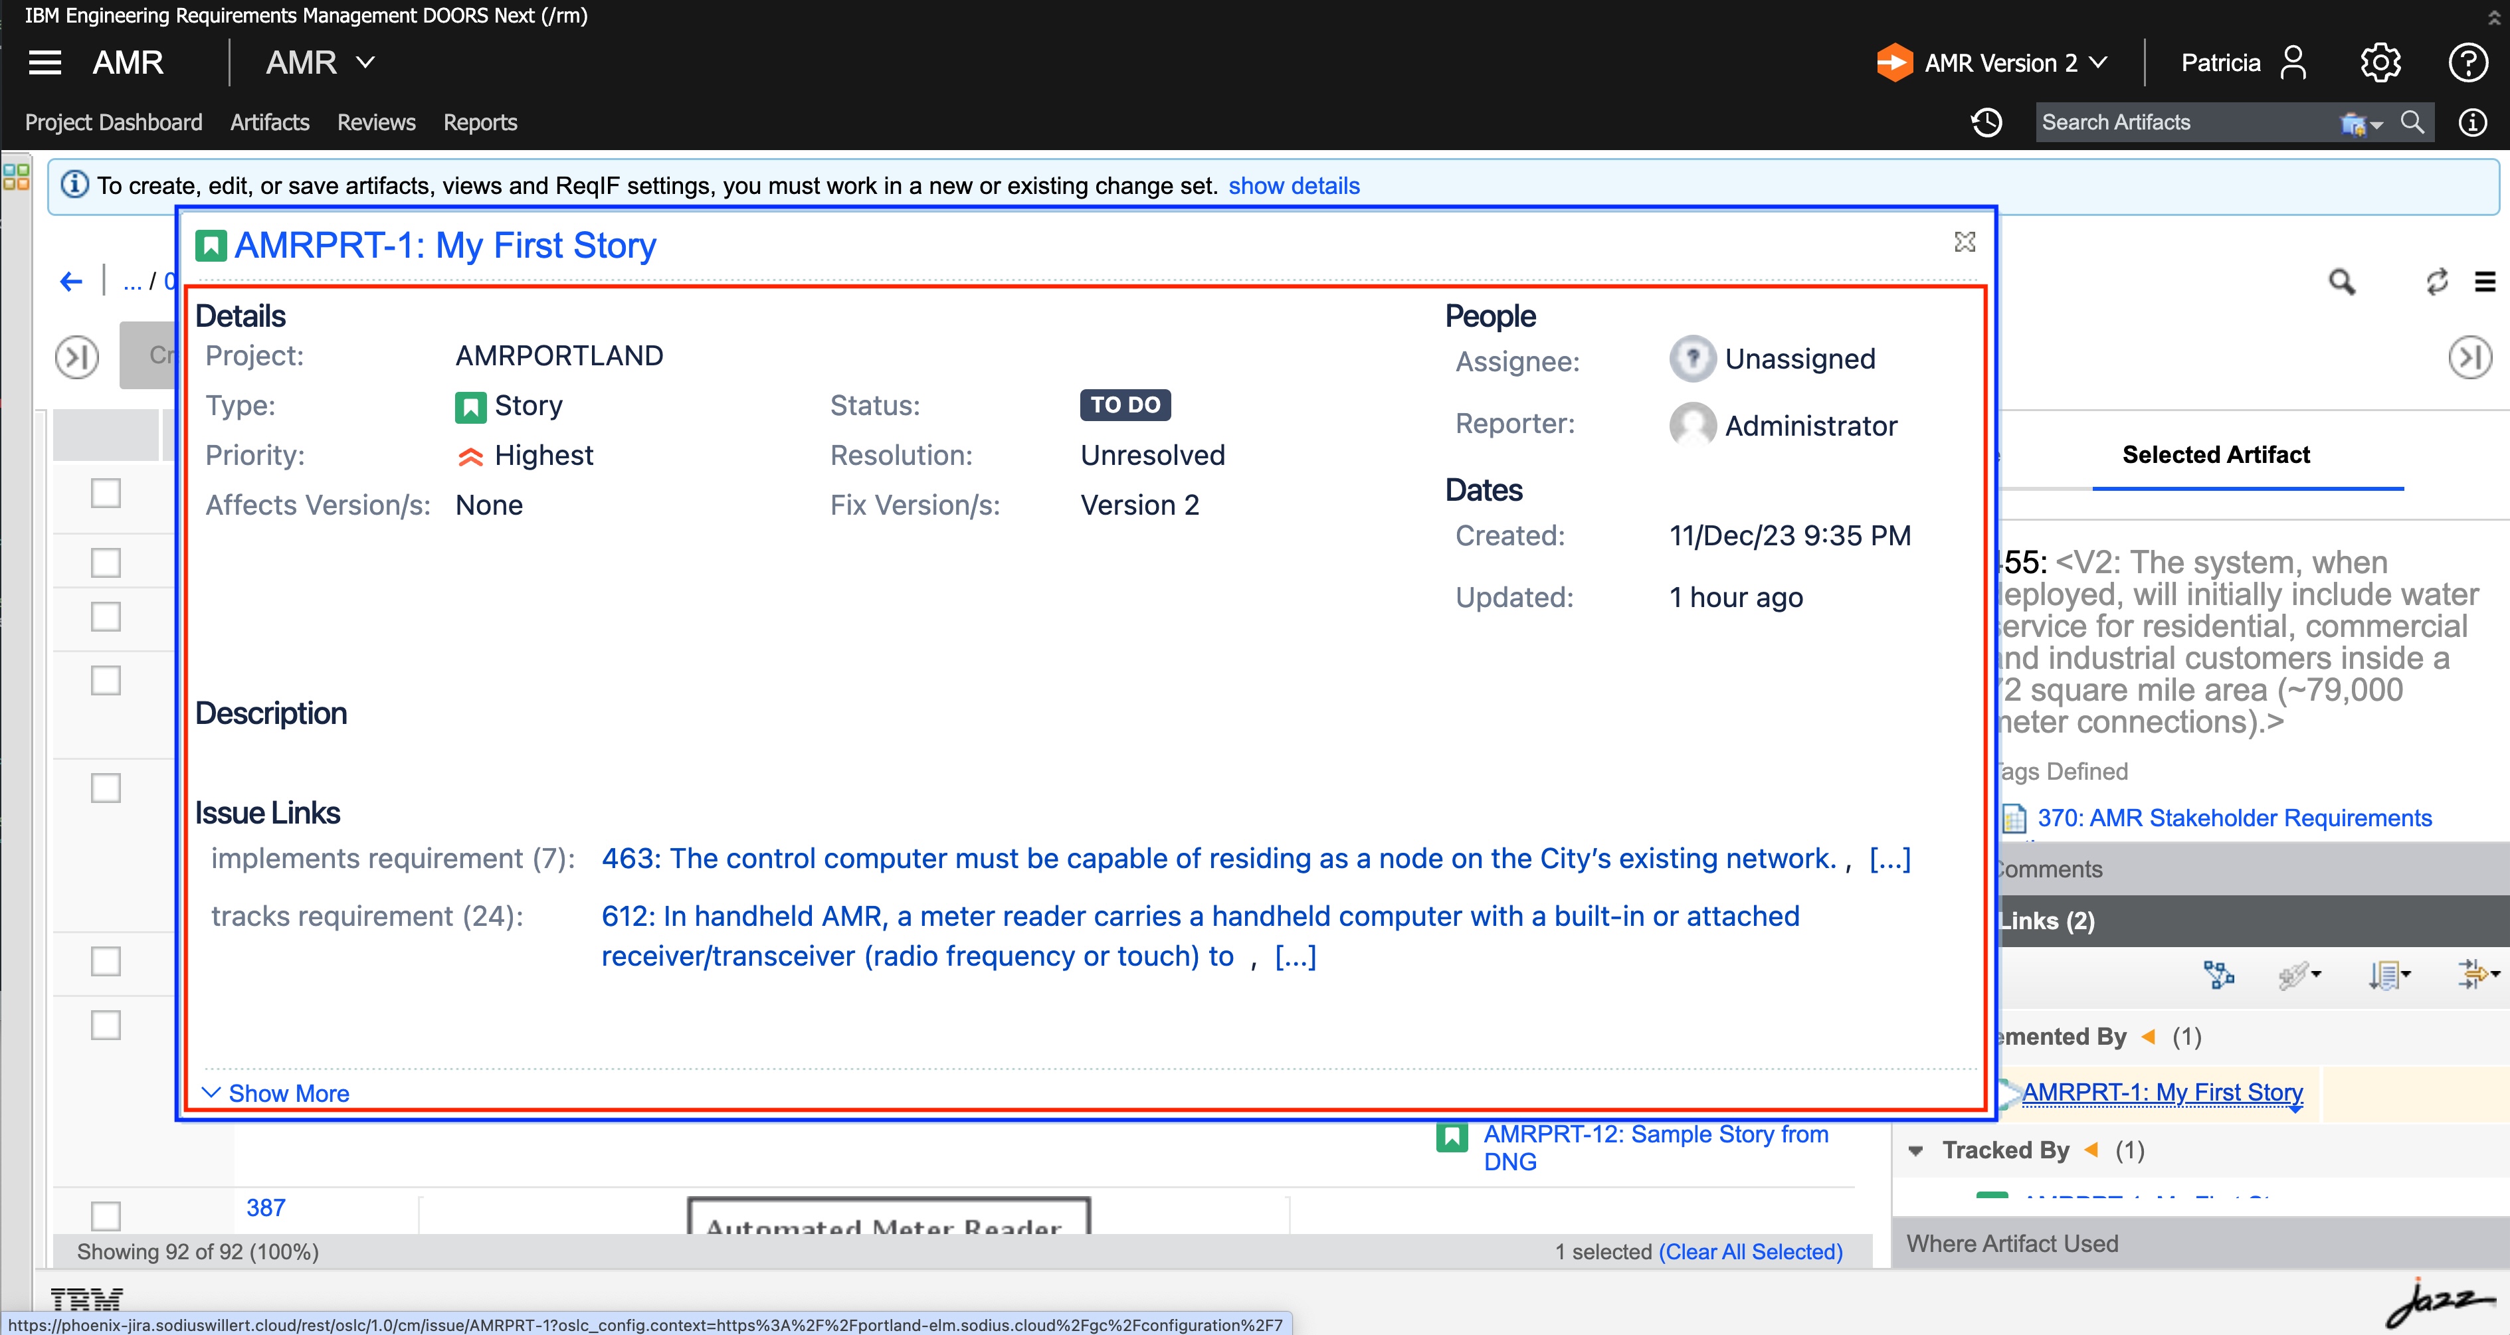This screenshot has height=1335, width=2510.
Task: Open the administration gear settings icon
Action: pos(2379,63)
